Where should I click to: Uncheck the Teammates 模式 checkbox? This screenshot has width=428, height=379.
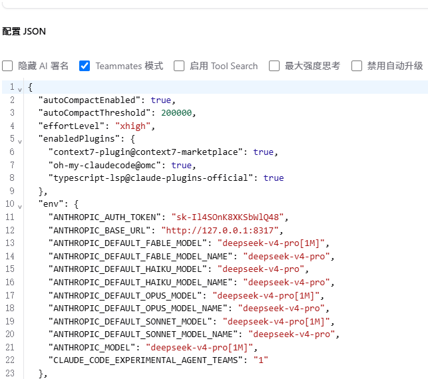click(x=85, y=66)
